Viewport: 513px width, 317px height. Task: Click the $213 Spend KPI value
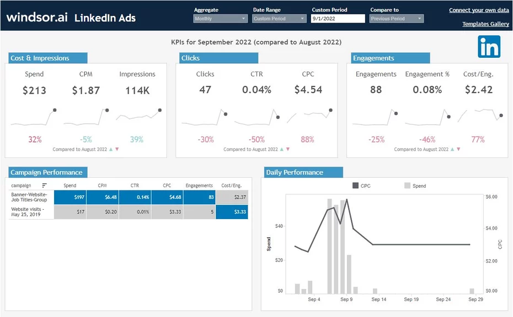click(x=34, y=90)
